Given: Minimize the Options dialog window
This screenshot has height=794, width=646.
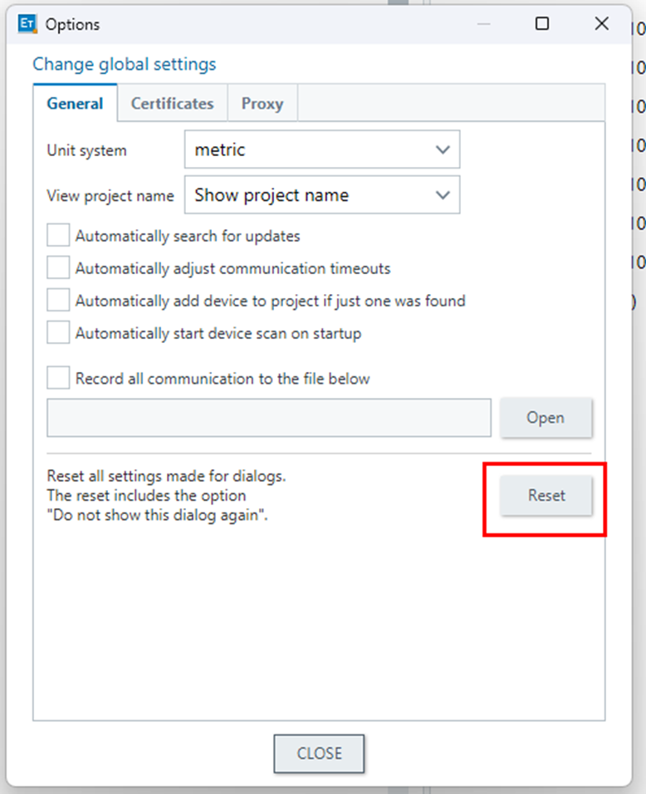Looking at the screenshot, I should (483, 24).
